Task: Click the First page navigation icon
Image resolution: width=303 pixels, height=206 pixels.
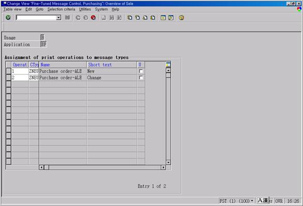Action: point(129,18)
